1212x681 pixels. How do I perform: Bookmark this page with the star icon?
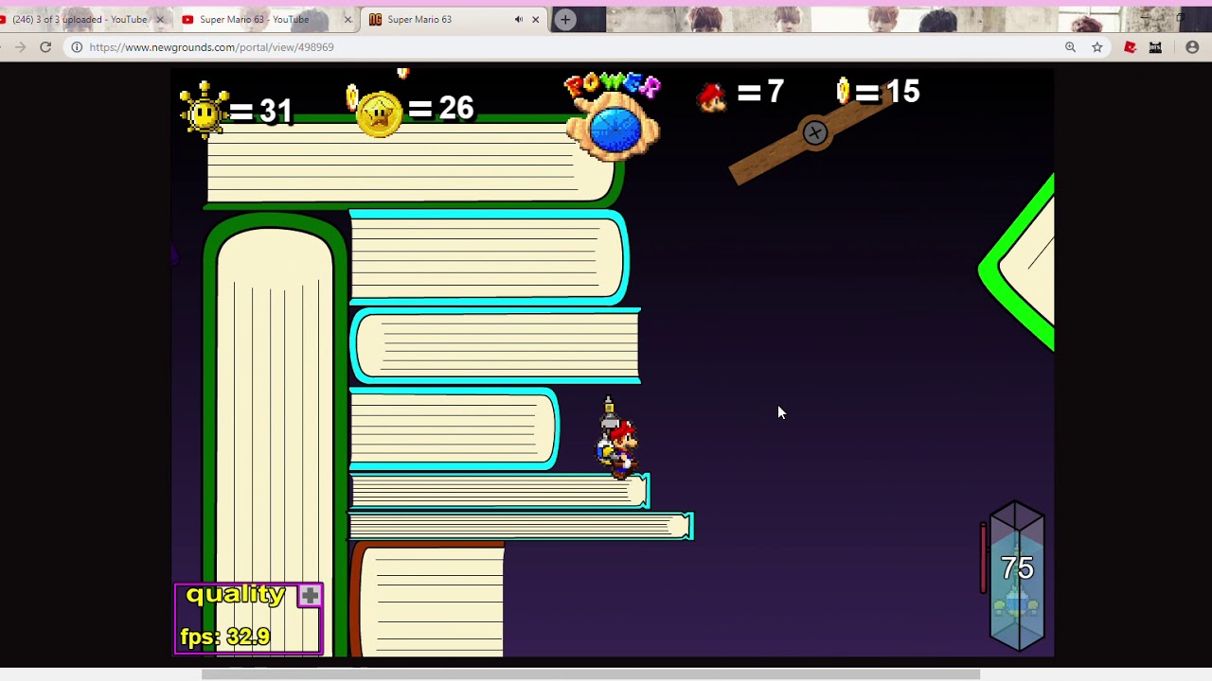(1097, 47)
